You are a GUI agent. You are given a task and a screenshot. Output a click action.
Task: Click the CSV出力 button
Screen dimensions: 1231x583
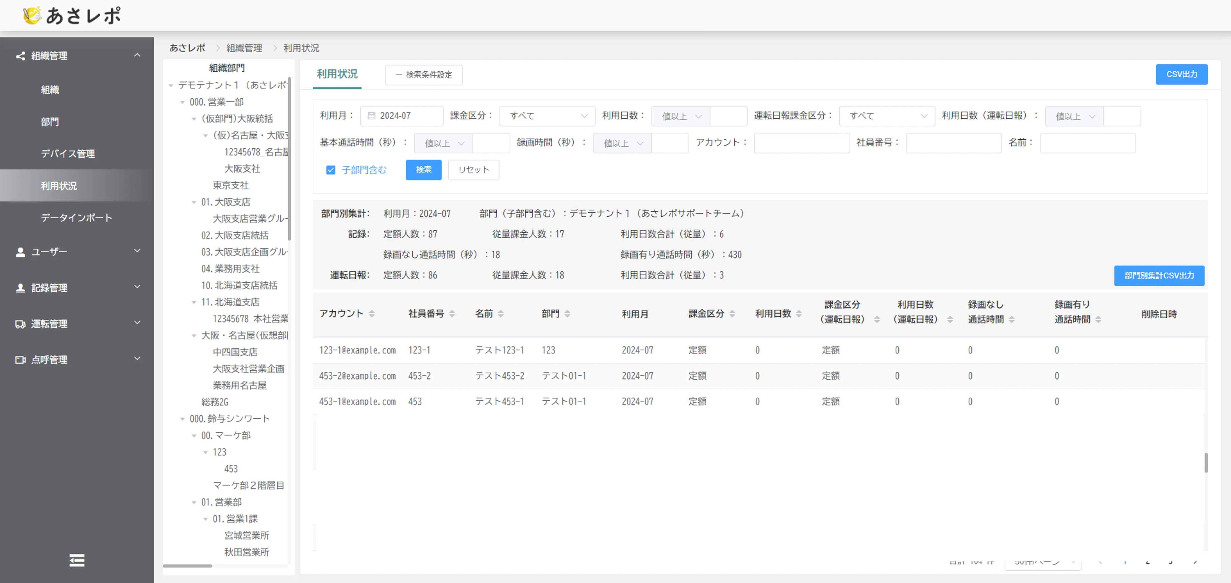(x=1181, y=74)
